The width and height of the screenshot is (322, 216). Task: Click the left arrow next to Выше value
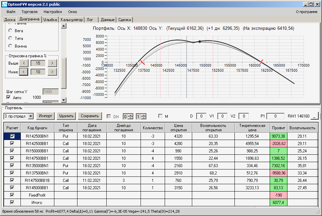pos(24,63)
